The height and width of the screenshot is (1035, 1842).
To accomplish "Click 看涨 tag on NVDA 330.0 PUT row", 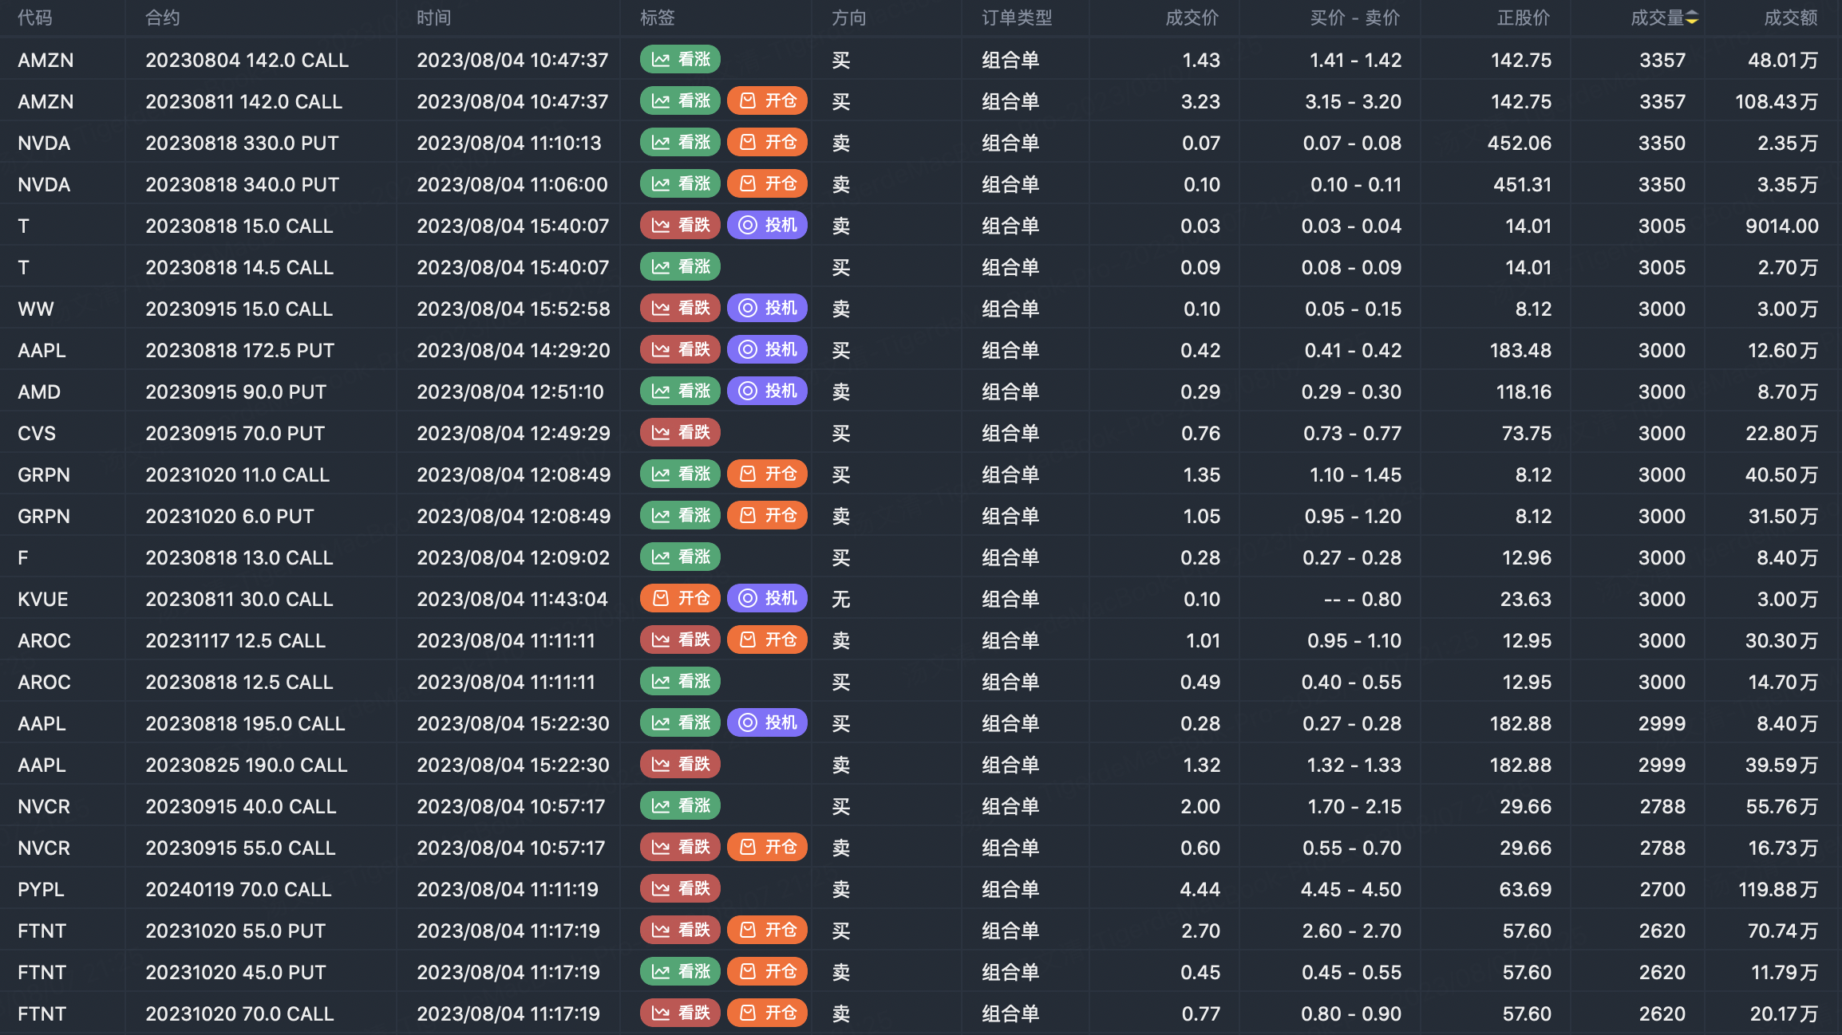I will click(x=680, y=143).
